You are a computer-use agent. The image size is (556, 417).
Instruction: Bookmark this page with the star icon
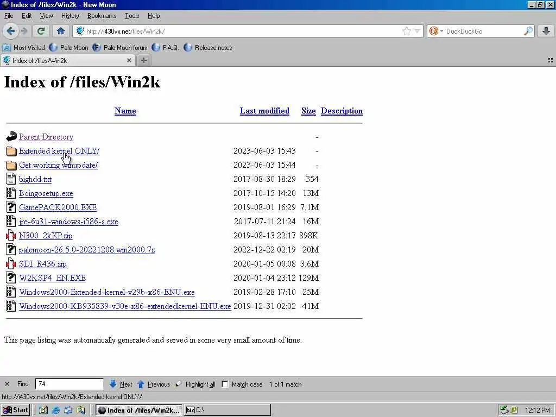[407, 31]
